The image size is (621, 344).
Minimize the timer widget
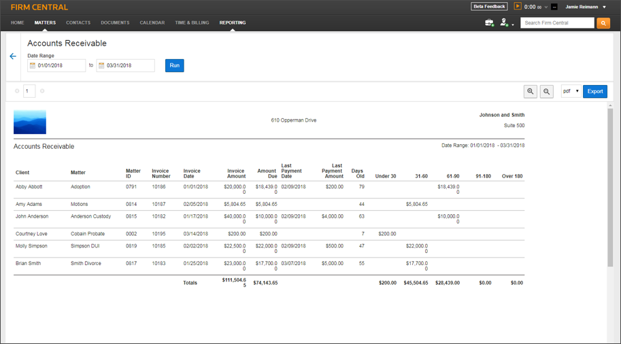(554, 7)
